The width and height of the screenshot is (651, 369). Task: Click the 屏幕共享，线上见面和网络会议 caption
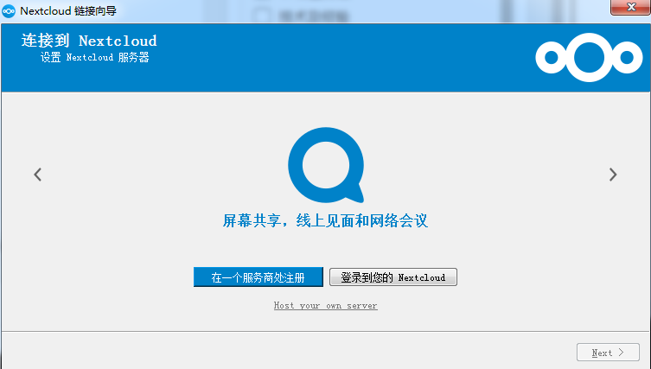325,220
